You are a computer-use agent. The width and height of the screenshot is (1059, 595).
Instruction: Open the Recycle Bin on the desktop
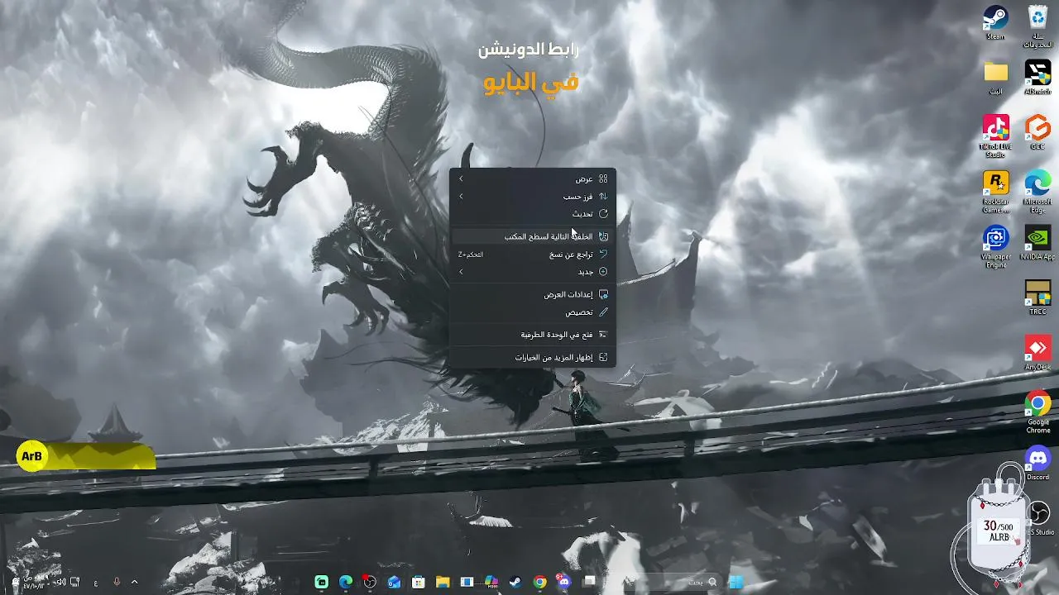[x=1037, y=26]
